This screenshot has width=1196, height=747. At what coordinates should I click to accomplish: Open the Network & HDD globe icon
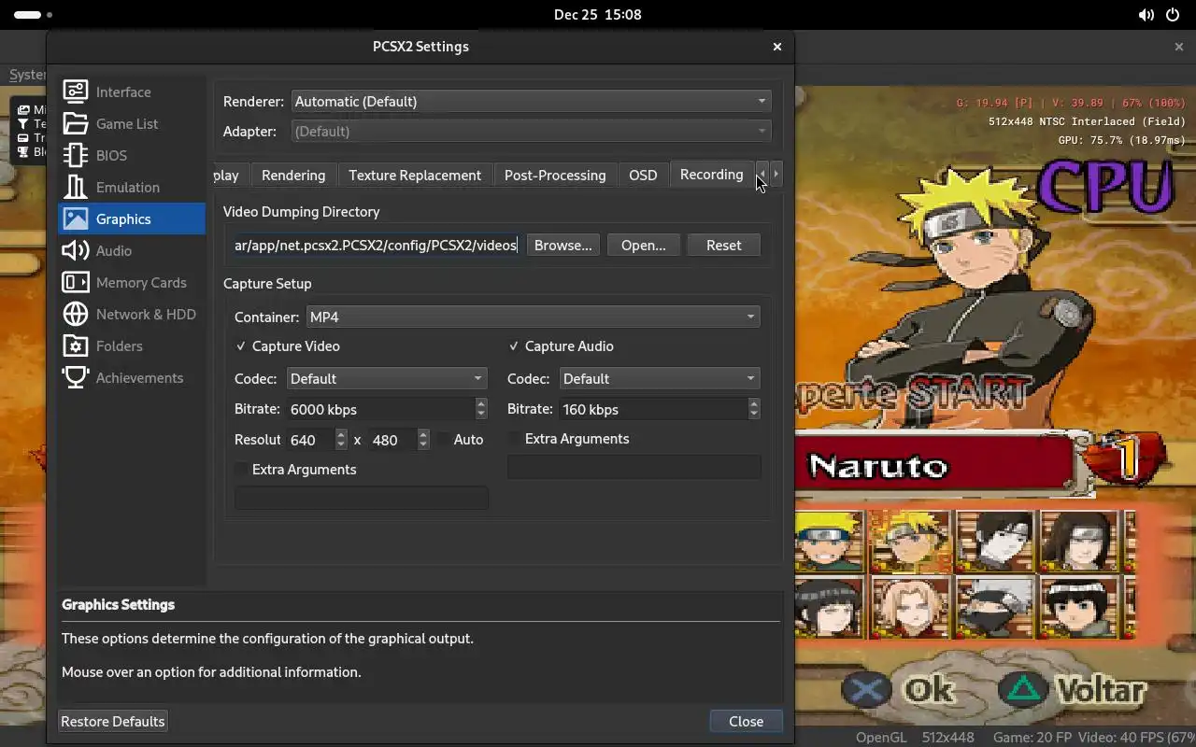pos(76,314)
